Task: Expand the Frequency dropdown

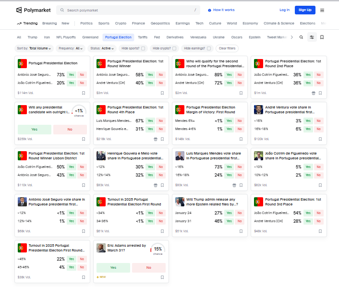Action: (71, 48)
